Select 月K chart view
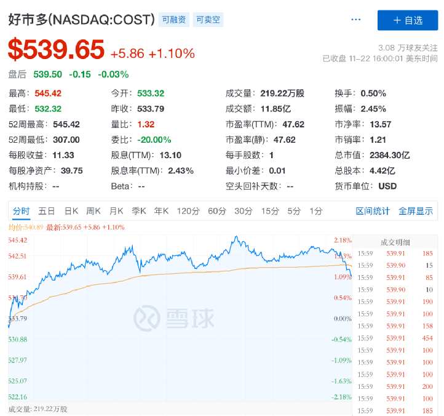The height and width of the screenshot is (416, 444). point(116,211)
